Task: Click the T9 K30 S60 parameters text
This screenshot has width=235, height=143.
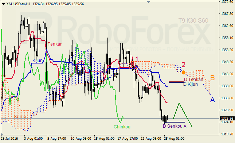Action: pos(193,20)
